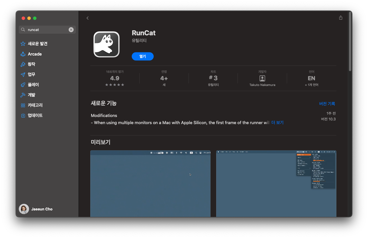Minimize the App Store window
368x238 pixels.
29,18
